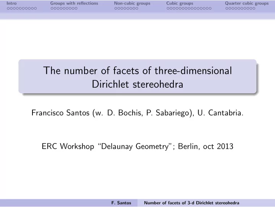
Task: Select last dot under Quarter cubic groups
Action: [x=254, y=8]
